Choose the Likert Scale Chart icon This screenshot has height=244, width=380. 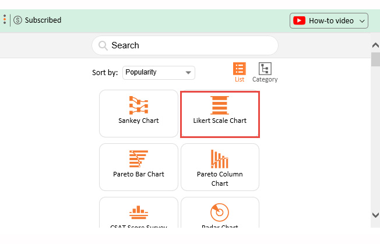pyautogui.click(x=220, y=105)
